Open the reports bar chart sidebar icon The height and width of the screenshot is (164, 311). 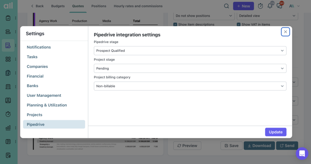point(8,128)
